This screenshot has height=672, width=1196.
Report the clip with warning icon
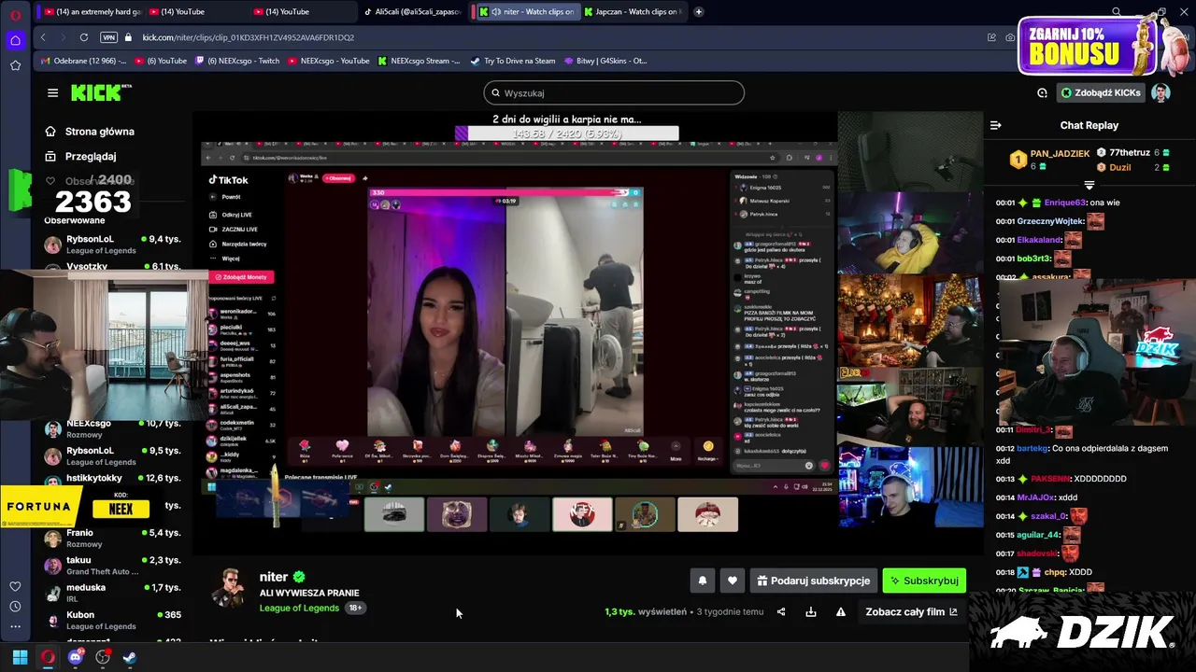tap(841, 612)
